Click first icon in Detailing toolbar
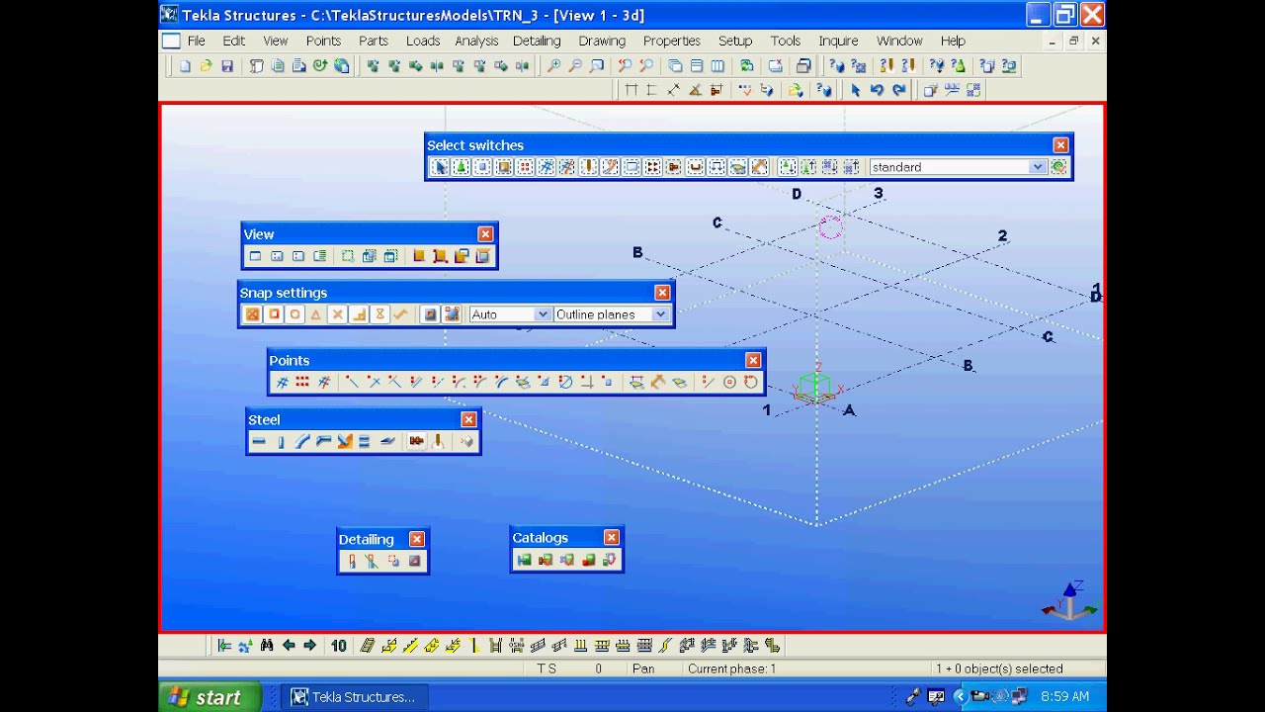The image size is (1265, 712). click(x=351, y=562)
